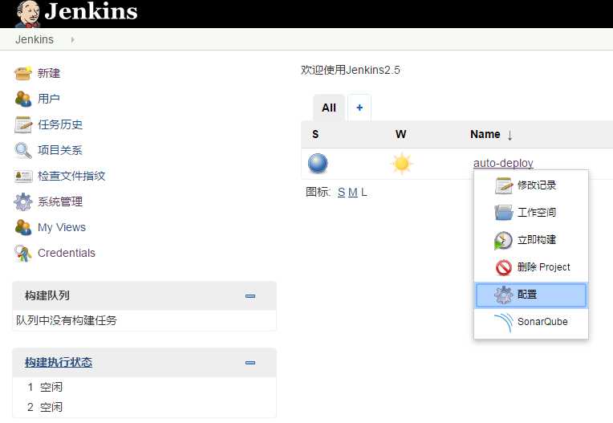Choose 立即构建 from the context menu

click(531, 240)
